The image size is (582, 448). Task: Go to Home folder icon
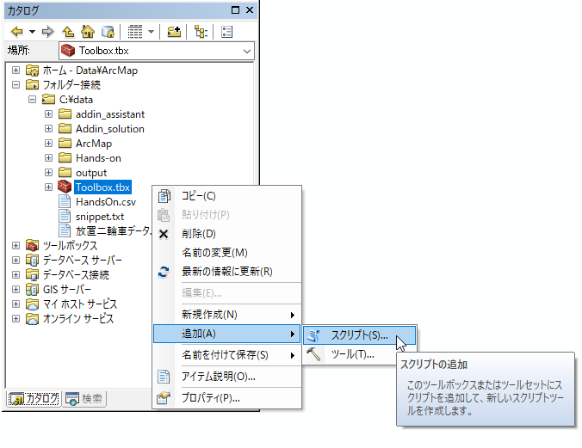[88, 32]
